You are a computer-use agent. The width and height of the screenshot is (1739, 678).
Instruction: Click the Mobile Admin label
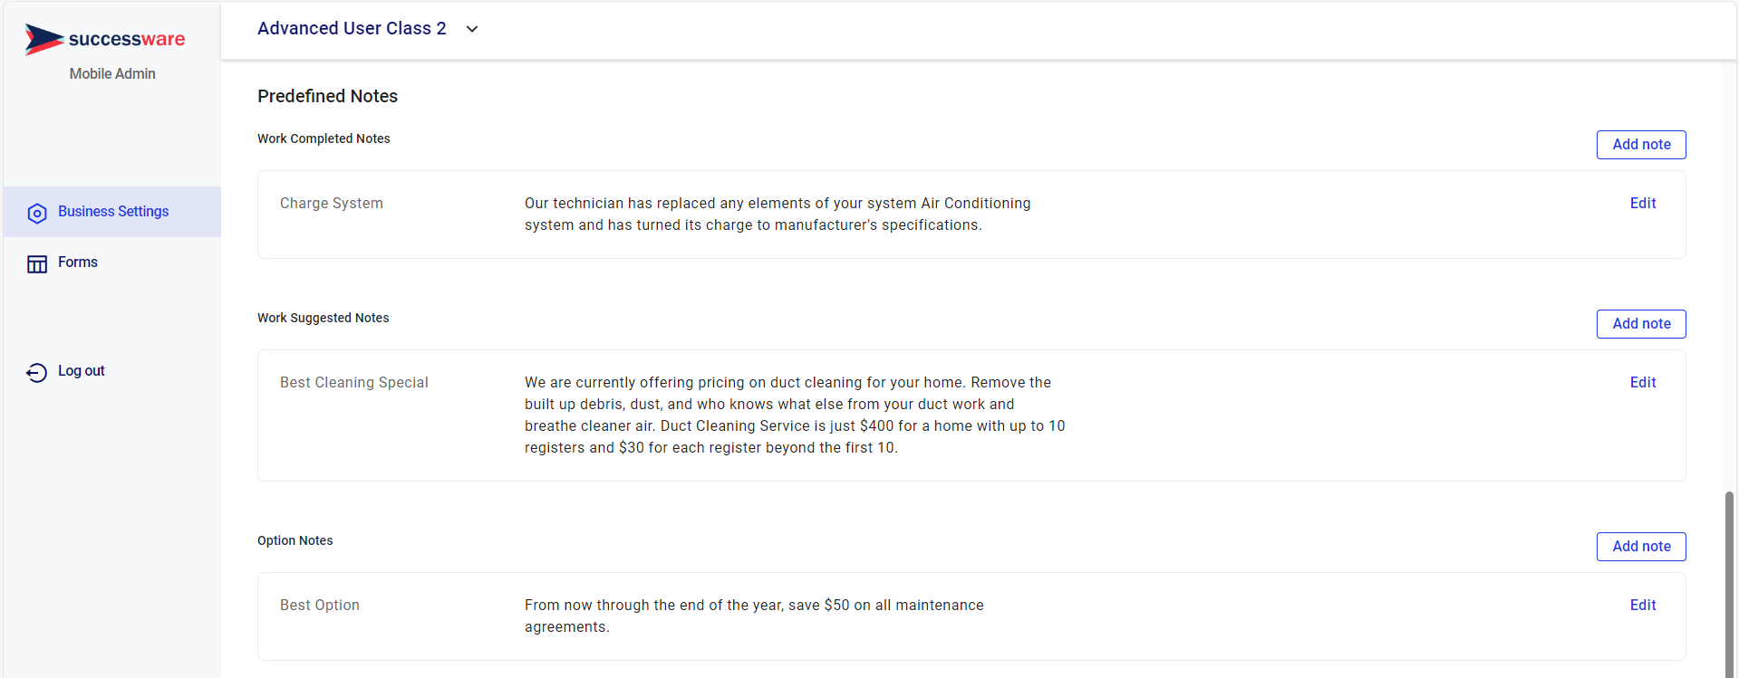(x=112, y=74)
